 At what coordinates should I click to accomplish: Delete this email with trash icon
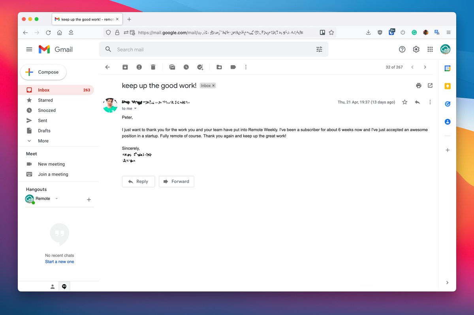pos(153,67)
